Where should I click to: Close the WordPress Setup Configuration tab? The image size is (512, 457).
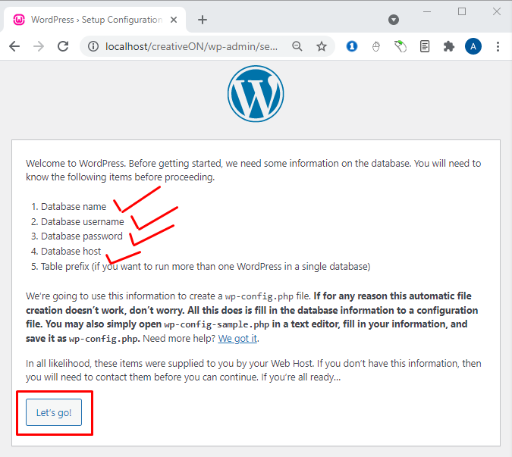[x=174, y=20]
